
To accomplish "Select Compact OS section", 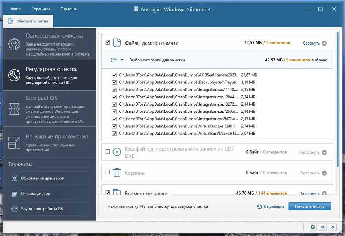I will pyautogui.click(x=49, y=109).
